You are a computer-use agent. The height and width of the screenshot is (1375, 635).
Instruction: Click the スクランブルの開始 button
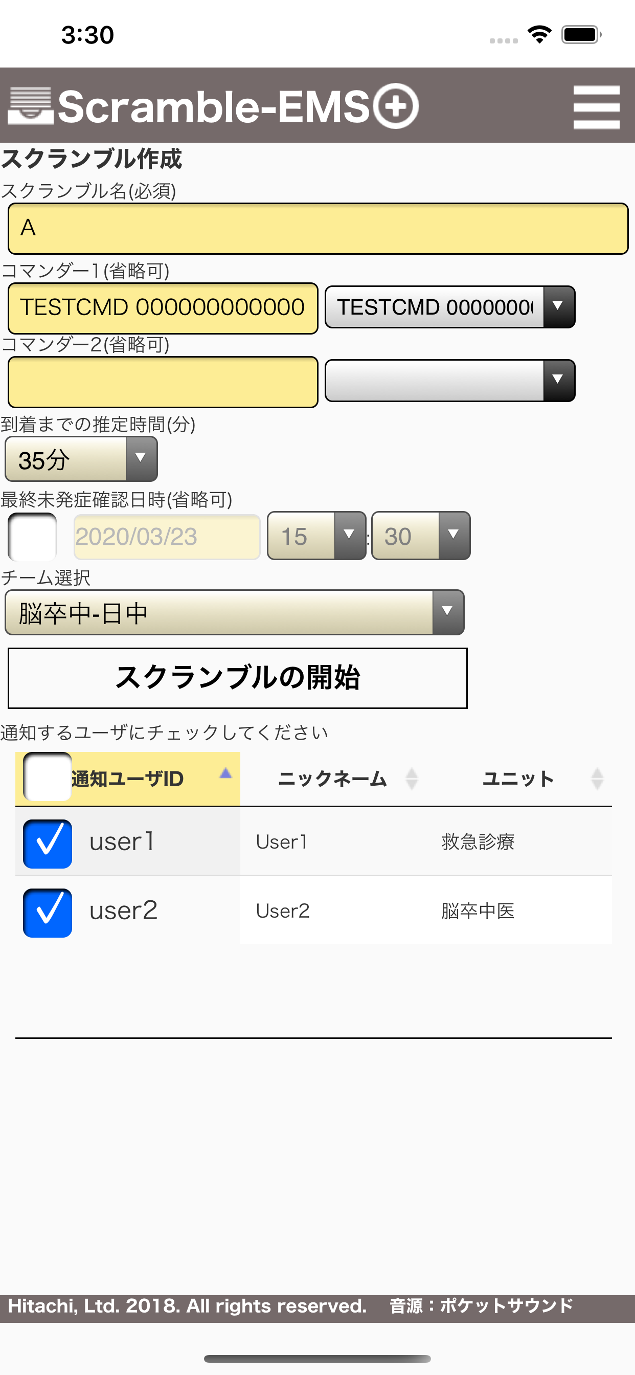coord(237,678)
